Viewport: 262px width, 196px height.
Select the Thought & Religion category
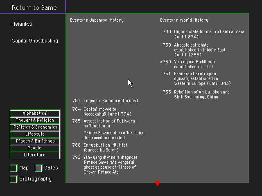pos(35,120)
